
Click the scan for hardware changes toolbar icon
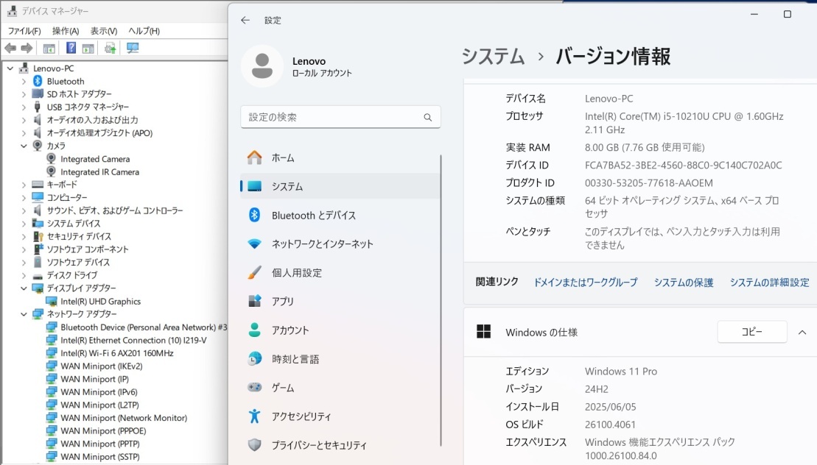pyautogui.click(x=133, y=49)
